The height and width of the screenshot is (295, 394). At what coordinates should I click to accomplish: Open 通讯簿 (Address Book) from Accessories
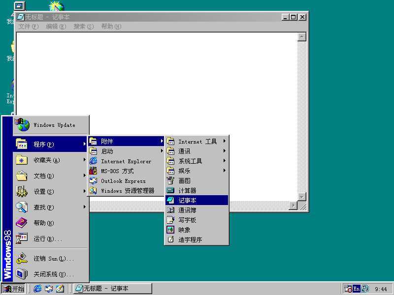point(197,210)
